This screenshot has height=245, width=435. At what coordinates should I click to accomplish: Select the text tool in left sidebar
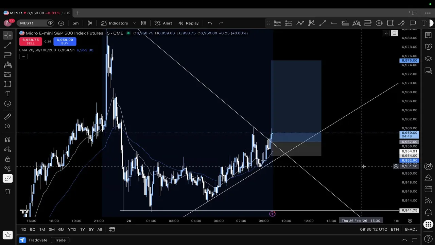(x=7, y=94)
